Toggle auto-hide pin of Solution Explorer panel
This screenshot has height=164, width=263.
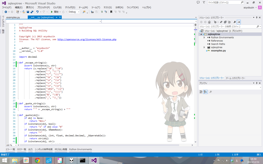pos(257,17)
